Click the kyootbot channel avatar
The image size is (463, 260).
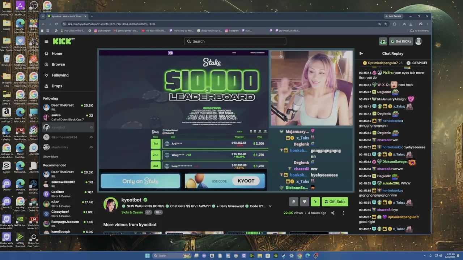click(111, 204)
